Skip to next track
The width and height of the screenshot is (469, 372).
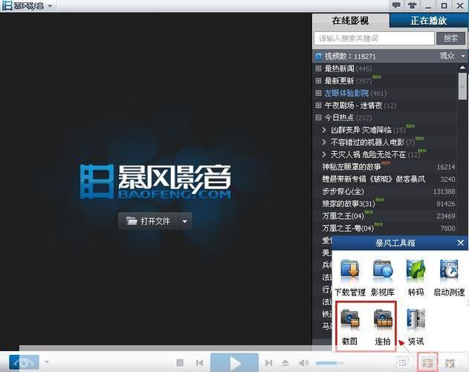pos(268,363)
